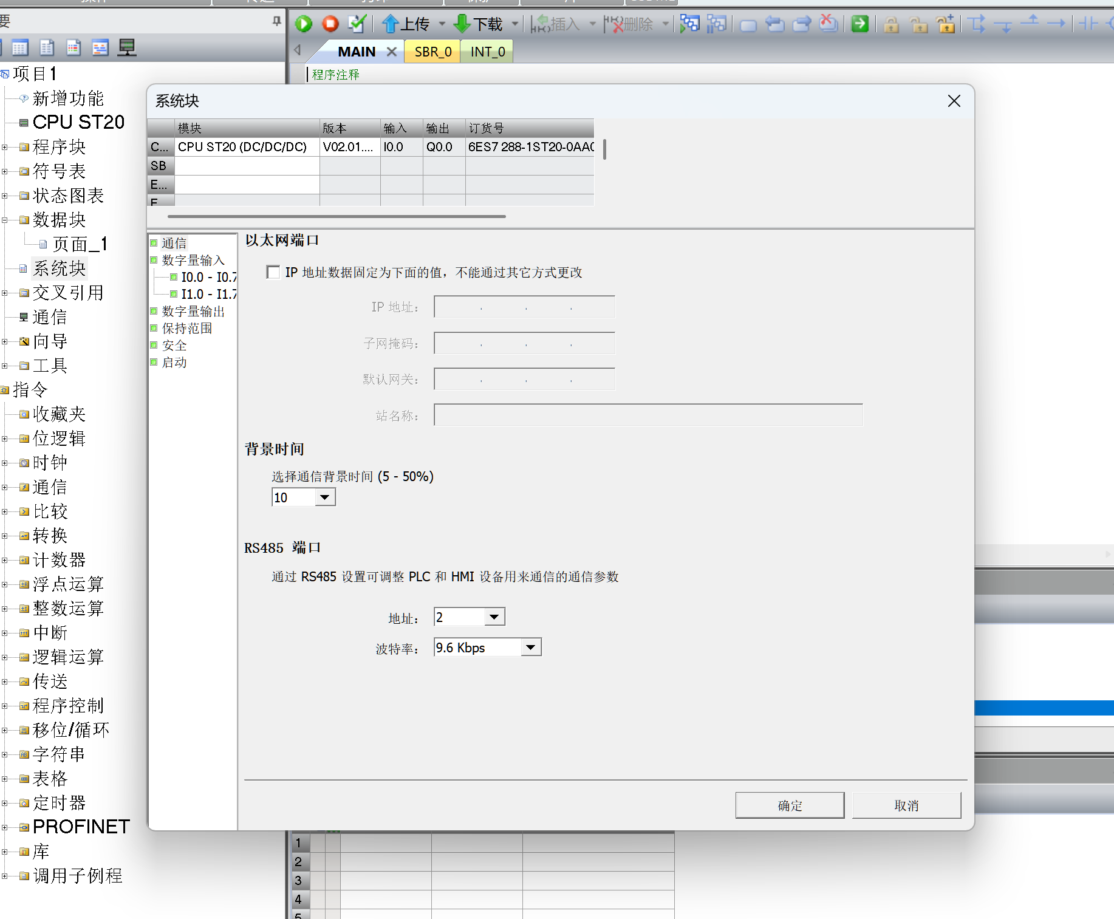
Task: Select 保持范围 in system block tree
Action: 187,329
